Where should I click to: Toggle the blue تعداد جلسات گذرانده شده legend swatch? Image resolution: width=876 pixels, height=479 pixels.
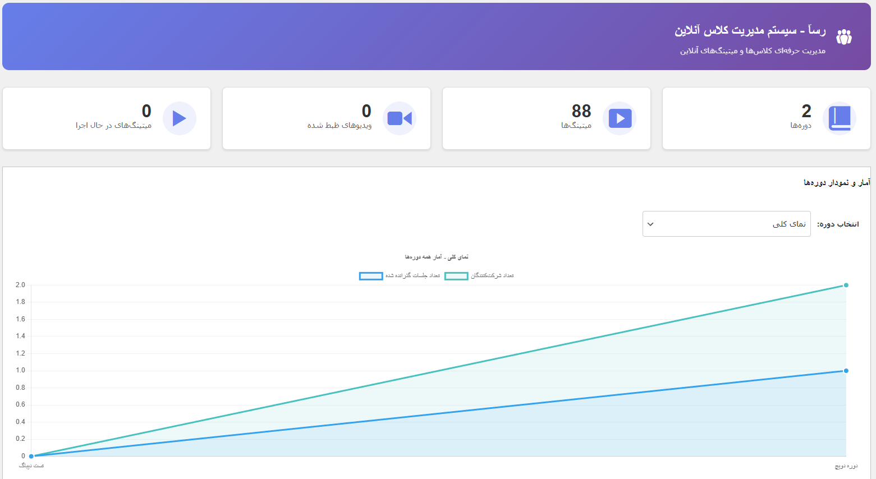371,276
